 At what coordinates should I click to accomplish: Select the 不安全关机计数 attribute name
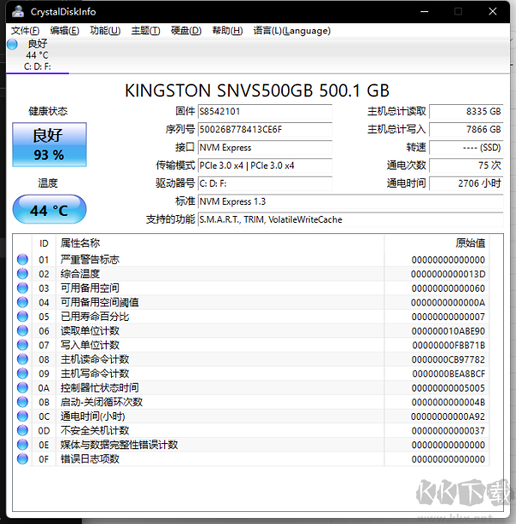[x=95, y=430]
